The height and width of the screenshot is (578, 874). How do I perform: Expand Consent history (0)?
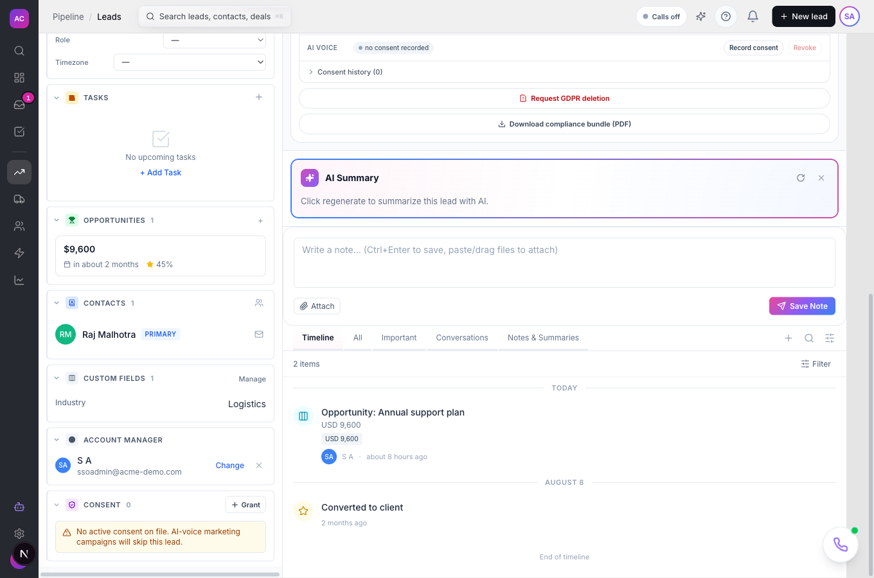[345, 72]
